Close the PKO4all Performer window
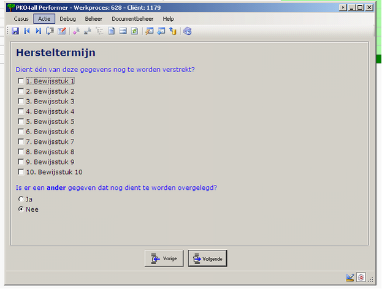The height and width of the screenshot is (289, 382). click(369, 7)
